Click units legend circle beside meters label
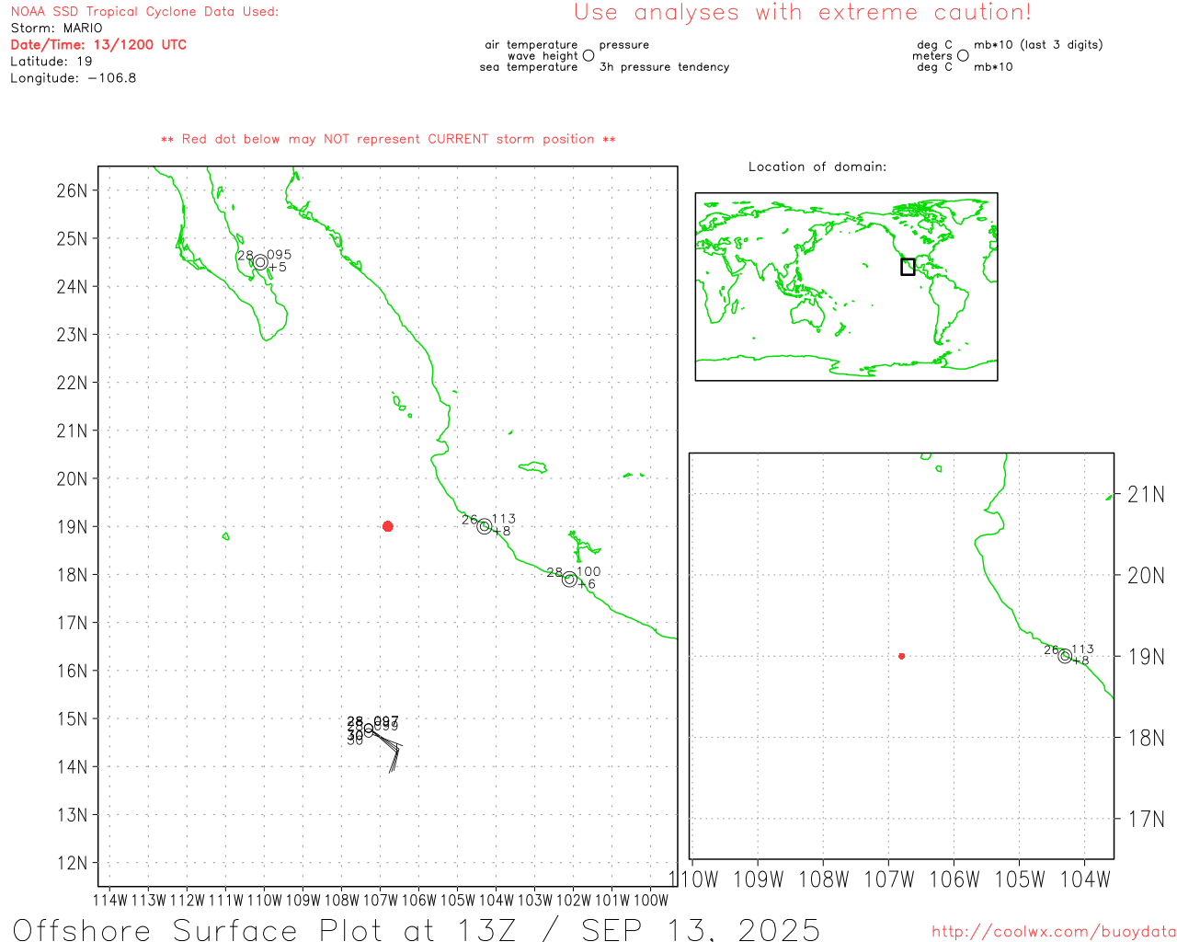1177x942 pixels. (963, 55)
